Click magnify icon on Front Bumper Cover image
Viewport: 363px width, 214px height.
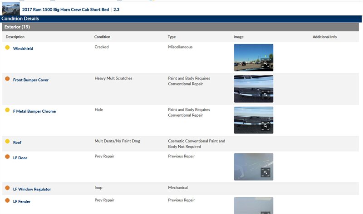pyautogui.click(x=265, y=95)
